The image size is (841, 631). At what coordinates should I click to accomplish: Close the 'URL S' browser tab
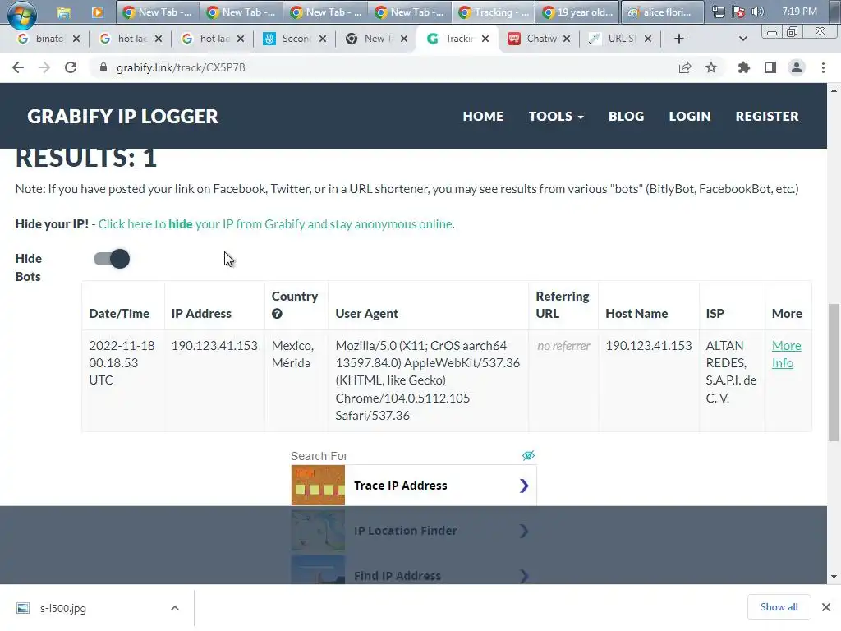coord(648,39)
